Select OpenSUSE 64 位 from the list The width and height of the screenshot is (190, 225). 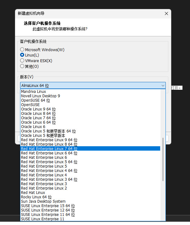click(35, 100)
